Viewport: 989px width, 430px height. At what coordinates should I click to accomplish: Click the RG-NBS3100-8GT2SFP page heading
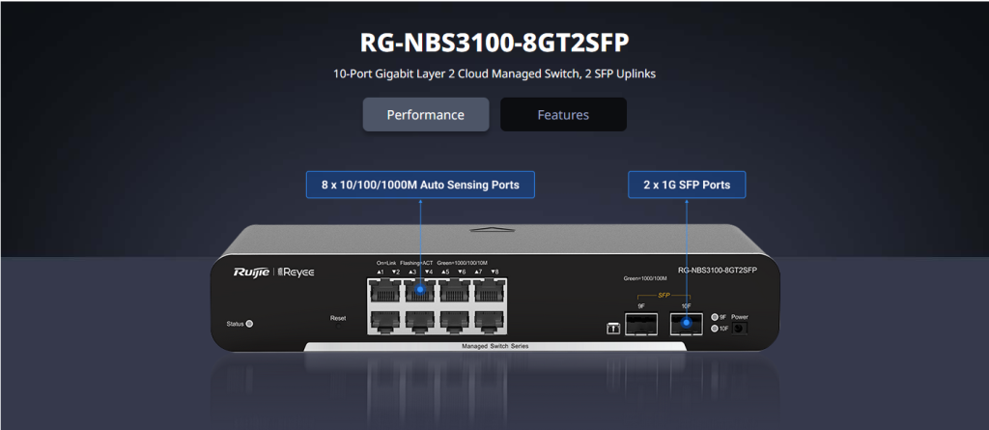click(x=494, y=43)
